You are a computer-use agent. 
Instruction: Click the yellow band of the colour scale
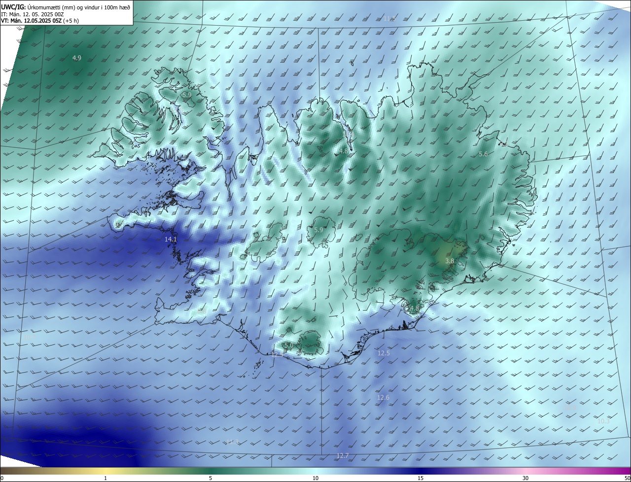click(x=105, y=471)
